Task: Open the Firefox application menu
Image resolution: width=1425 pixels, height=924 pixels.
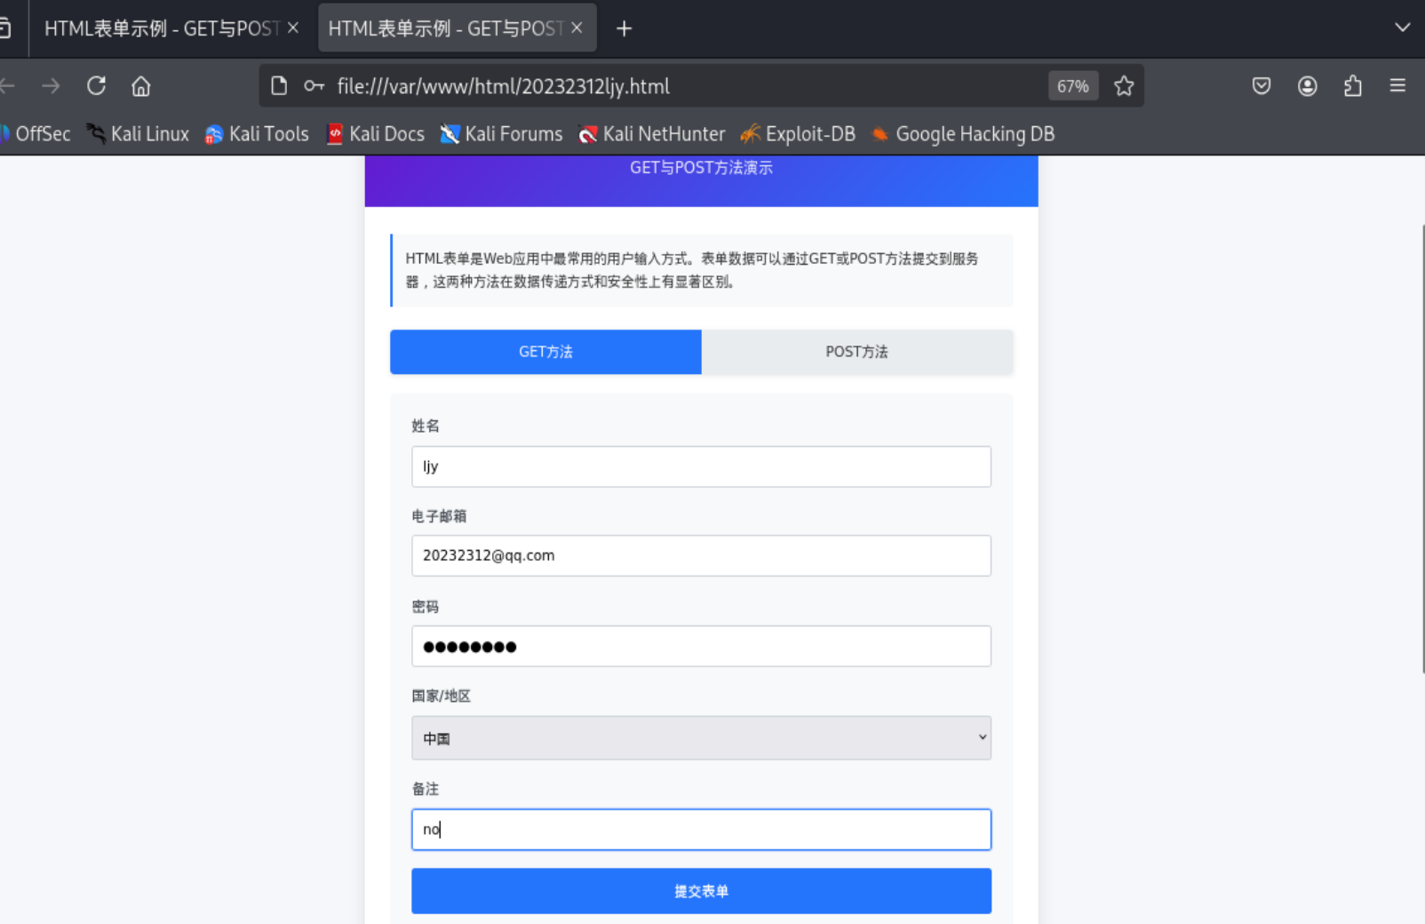Action: [1397, 86]
